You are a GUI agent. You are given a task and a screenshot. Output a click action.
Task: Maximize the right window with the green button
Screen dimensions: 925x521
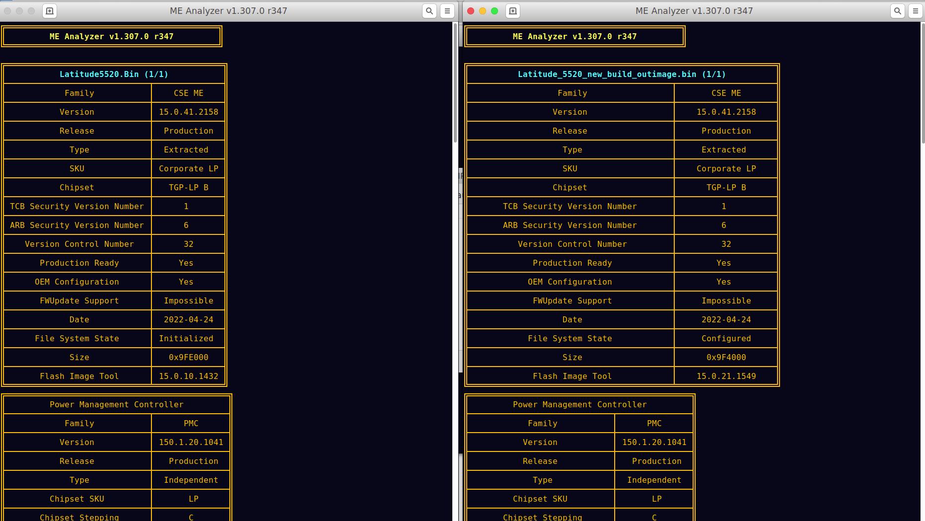[495, 11]
